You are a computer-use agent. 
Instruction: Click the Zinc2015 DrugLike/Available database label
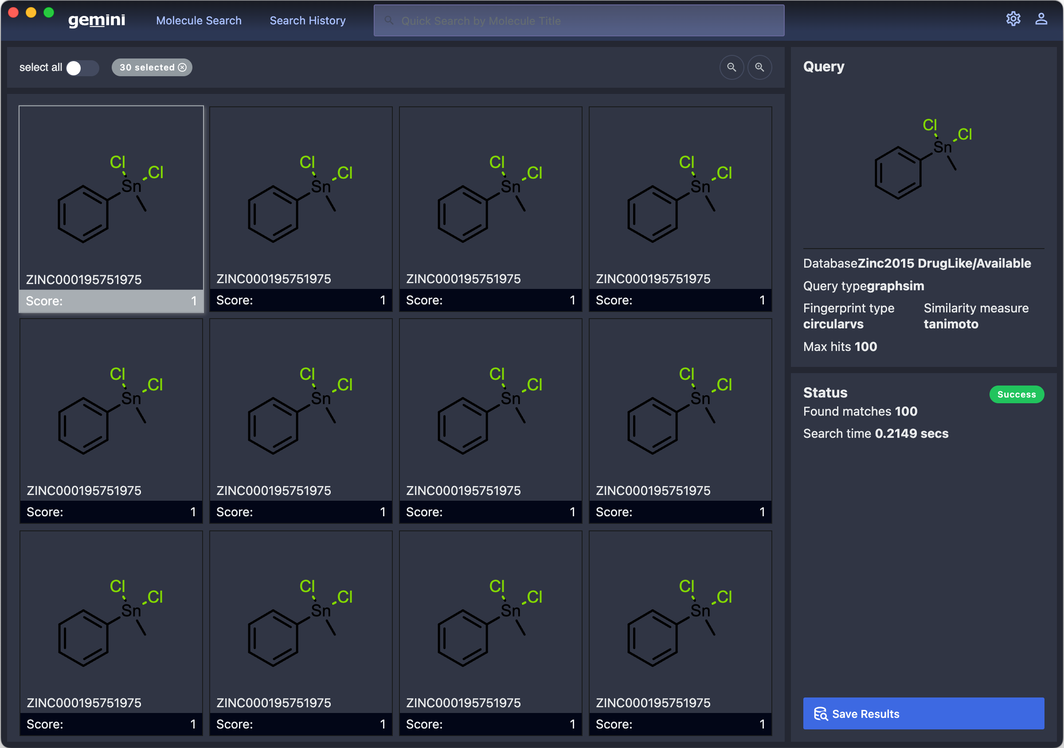(962, 263)
